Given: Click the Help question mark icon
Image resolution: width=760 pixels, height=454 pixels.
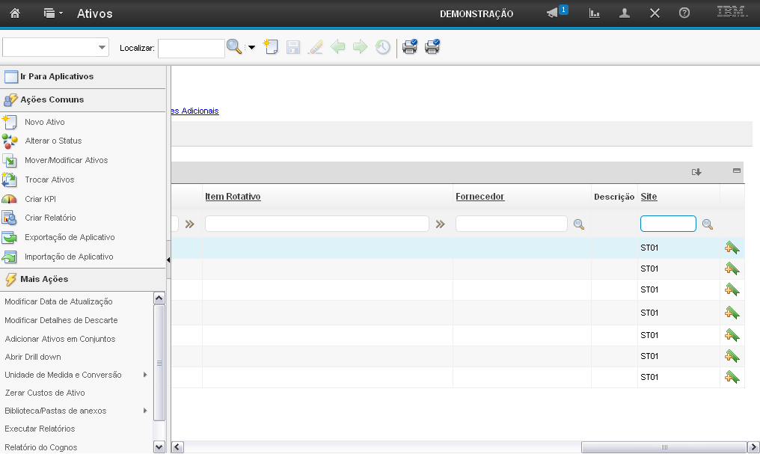Looking at the screenshot, I should (684, 13).
